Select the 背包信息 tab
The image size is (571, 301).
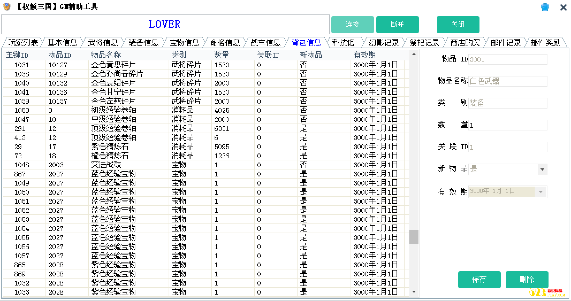coord(306,43)
